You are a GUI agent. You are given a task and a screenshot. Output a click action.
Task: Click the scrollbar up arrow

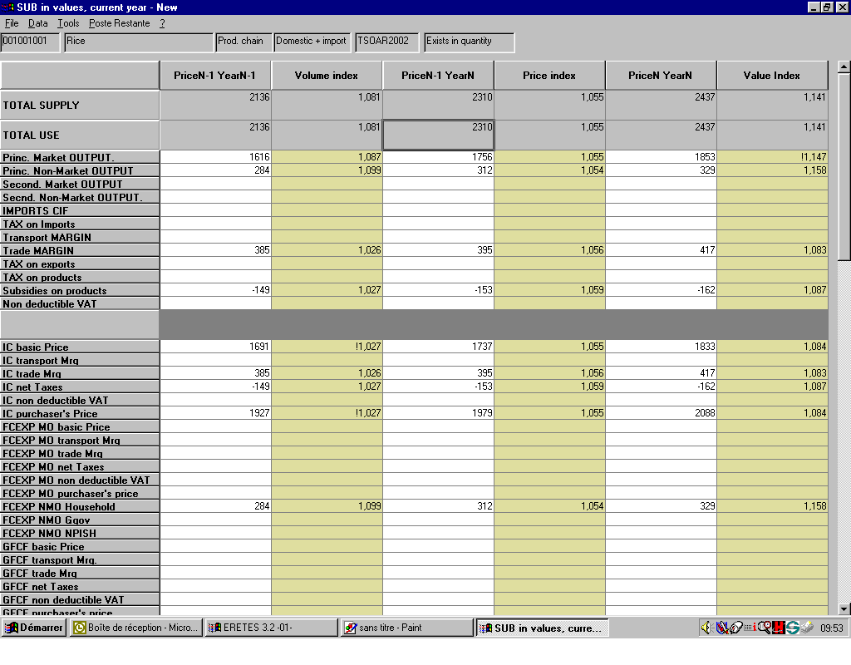pyautogui.click(x=844, y=66)
